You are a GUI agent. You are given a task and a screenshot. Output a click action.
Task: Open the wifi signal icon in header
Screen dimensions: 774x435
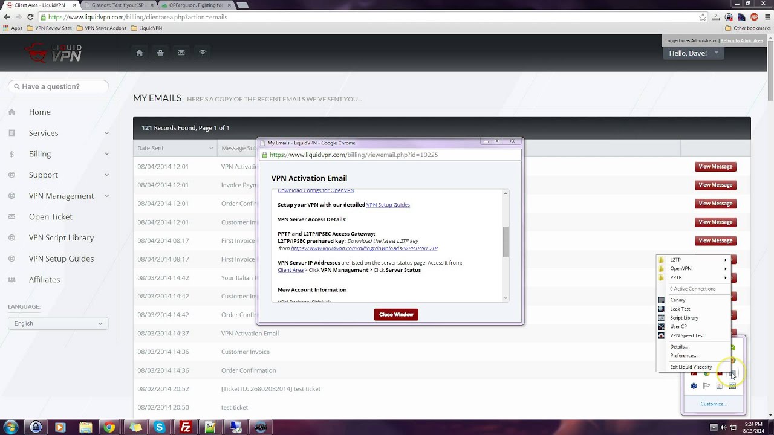click(203, 53)
